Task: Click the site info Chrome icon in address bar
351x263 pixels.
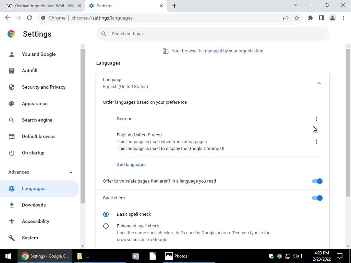Action: 43,18
